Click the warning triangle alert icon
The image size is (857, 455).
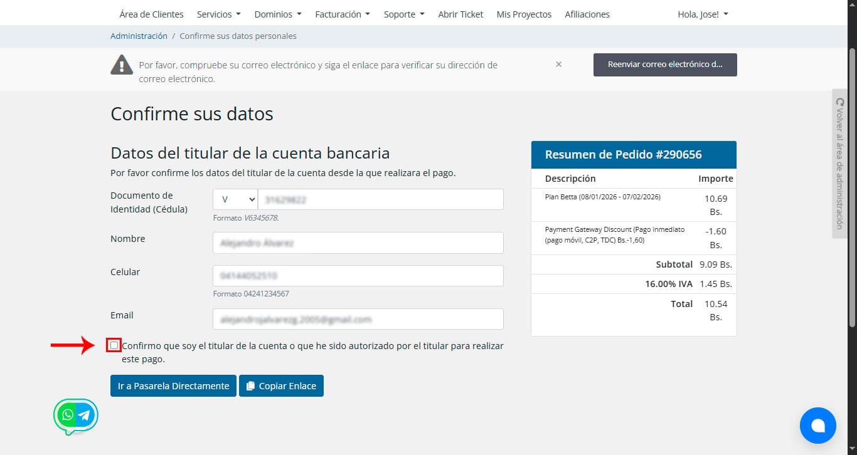pyautogui.click(x=122, y=65)
